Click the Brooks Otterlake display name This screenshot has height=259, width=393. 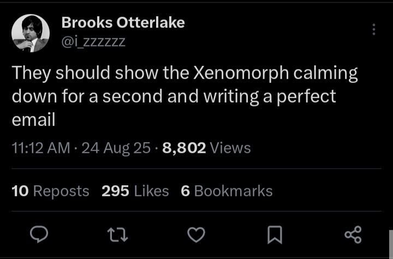pos(123,22)
